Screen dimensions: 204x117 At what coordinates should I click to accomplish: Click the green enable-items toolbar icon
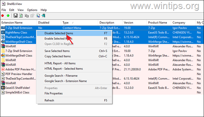pos(8,16)
